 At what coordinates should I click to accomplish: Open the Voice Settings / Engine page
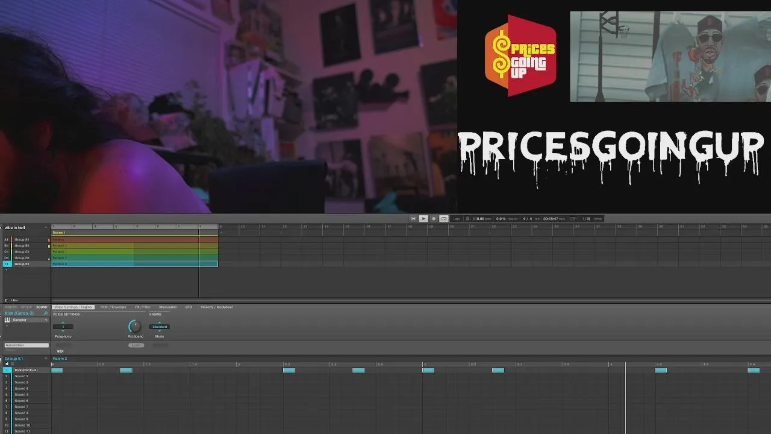(x=73, y=307)
